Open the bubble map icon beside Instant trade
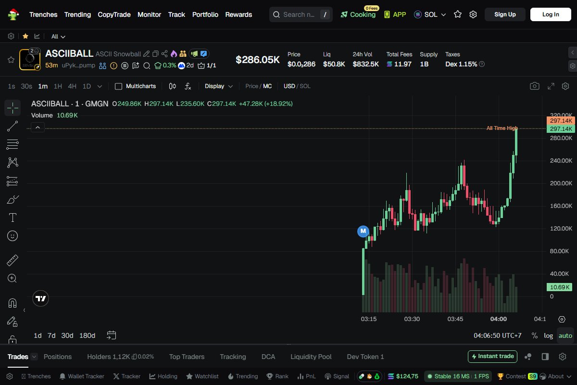This screenshot has height=385, width=577. coord(528,357)
